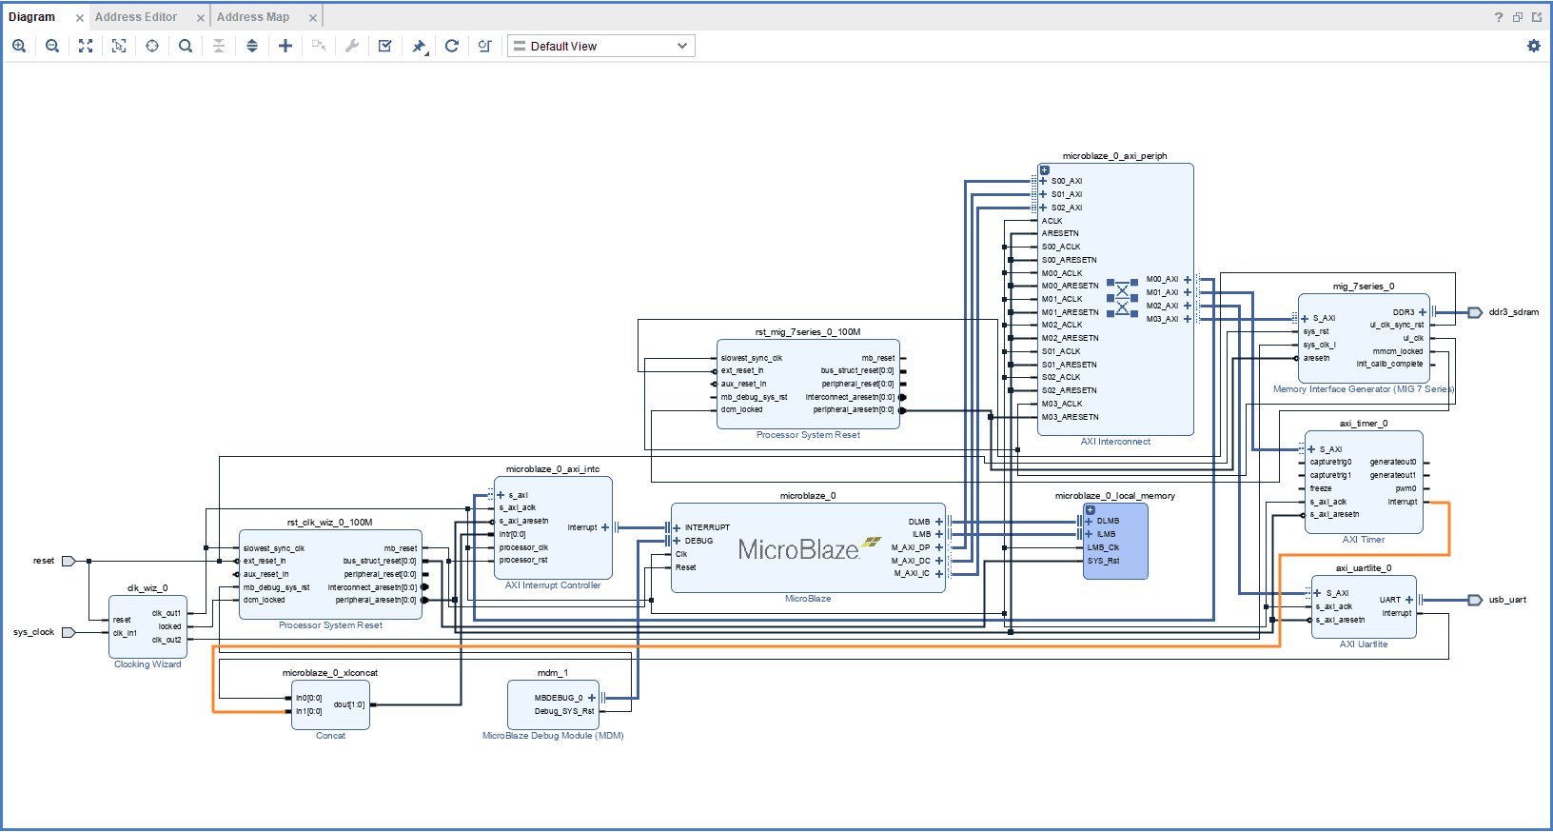The width and height of the screenshot is (1553, 832).
Task: Click the Validate Design checkmark icon
Action: 385,46
